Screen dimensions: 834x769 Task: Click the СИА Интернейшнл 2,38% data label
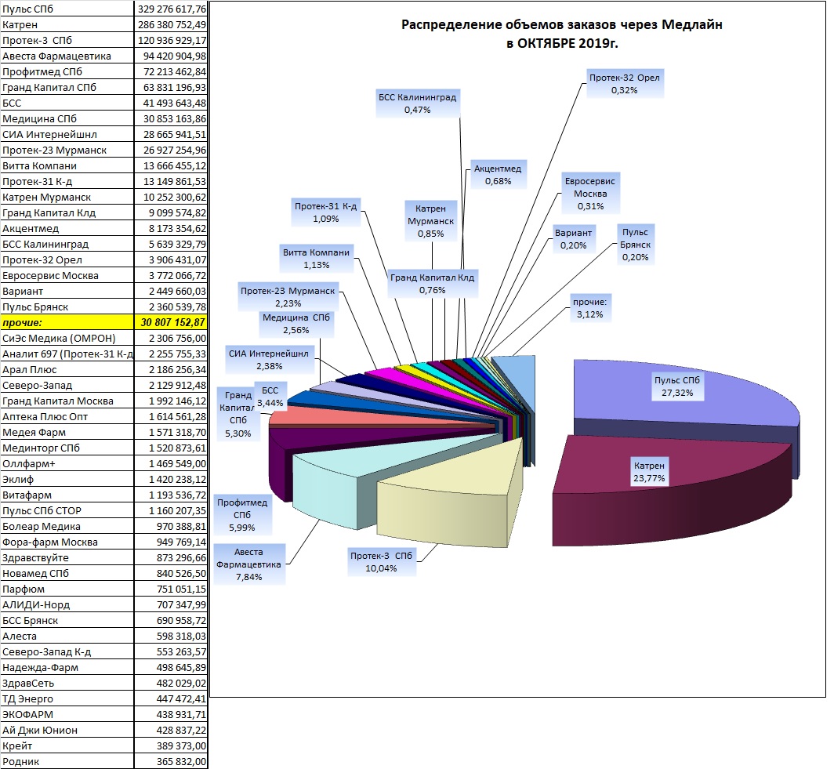[269, 360]
